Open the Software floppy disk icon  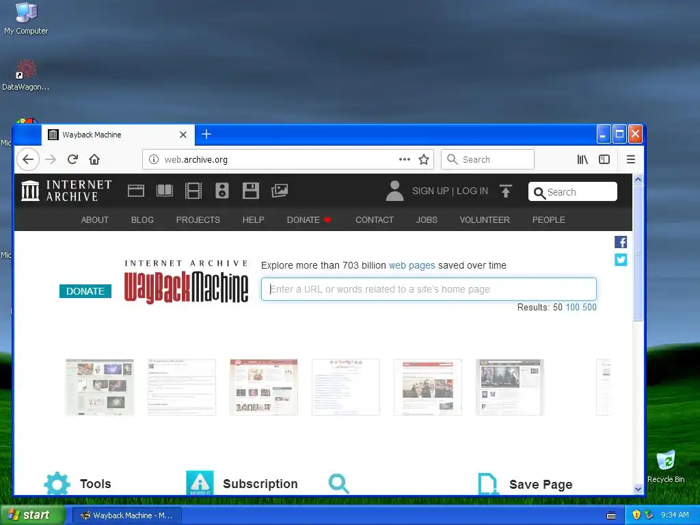click(250, 191)
